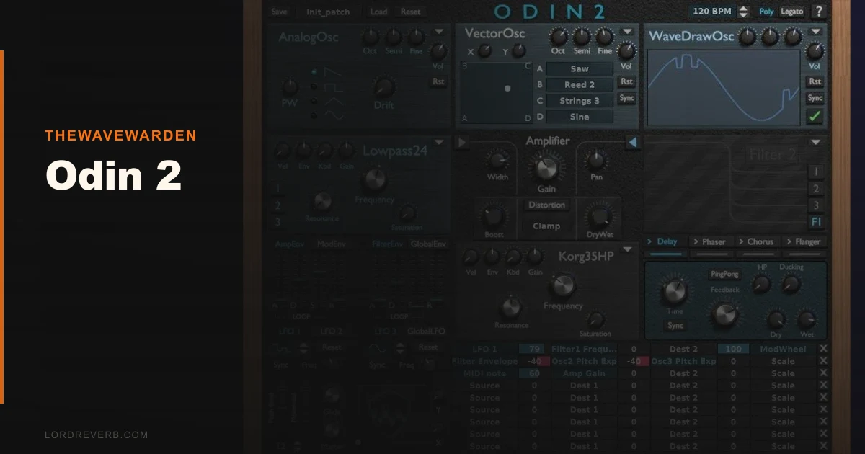This screenshot has height=454, width=865.
Task: Toggle the Delay Sync button
Action: point(675,326)
